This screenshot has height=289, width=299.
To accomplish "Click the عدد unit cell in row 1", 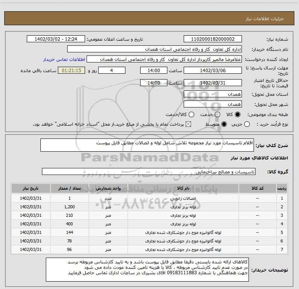I will pyautogui.click(x=108, y=198).
